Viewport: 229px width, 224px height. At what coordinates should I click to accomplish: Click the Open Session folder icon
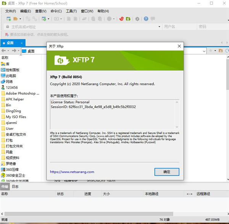pos(16,19)
